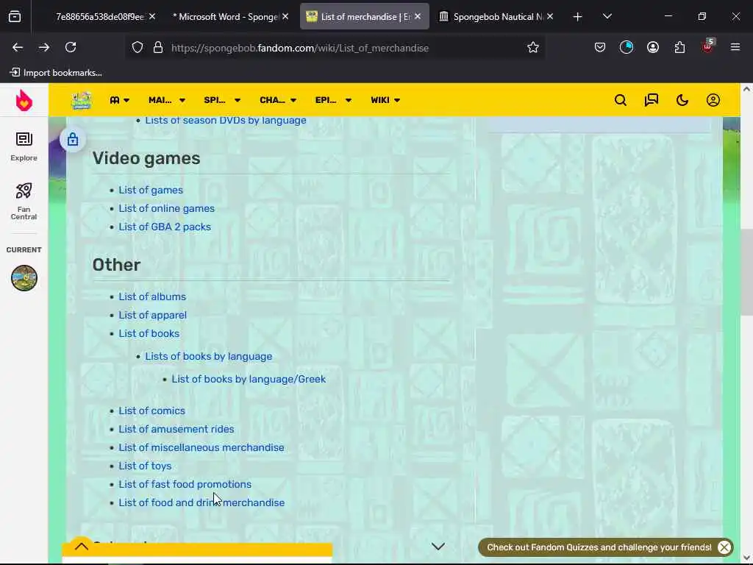Switch to Spongebob Nautical tab

[499, 16]
